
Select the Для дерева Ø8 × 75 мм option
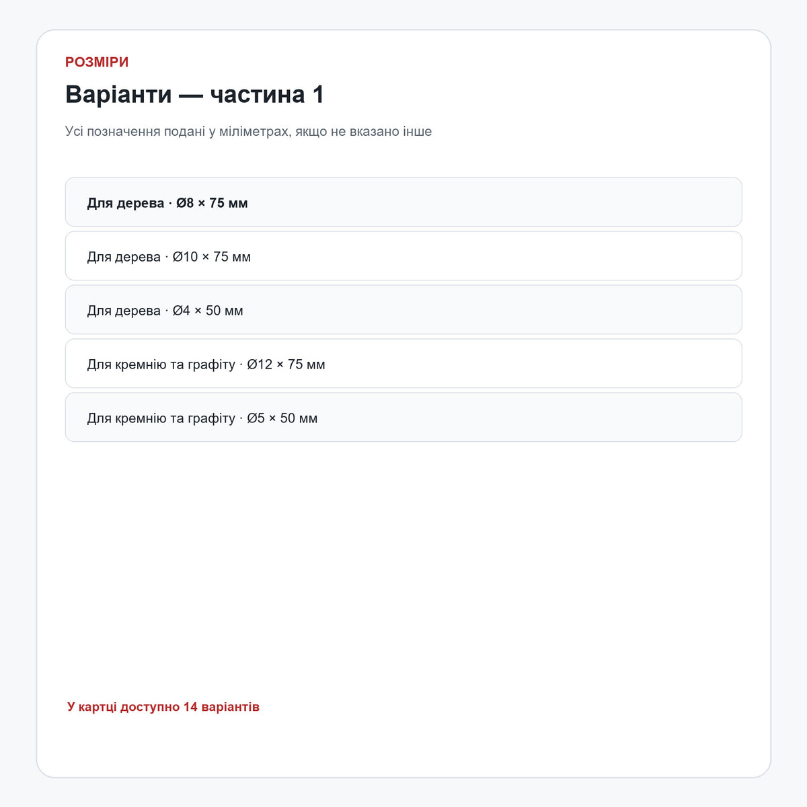tap(403, 202)
